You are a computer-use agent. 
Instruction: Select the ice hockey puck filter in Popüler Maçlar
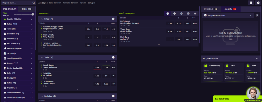[x=195, y=13]
